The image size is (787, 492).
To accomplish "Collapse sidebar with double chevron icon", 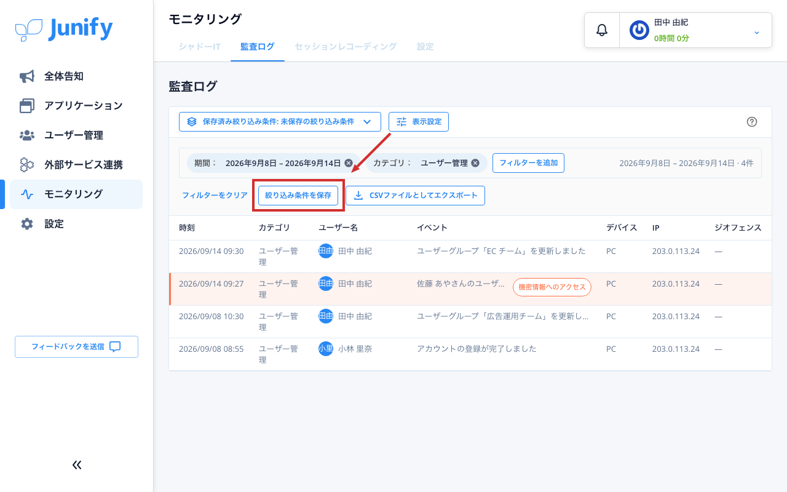I will [x=77, y=465].
